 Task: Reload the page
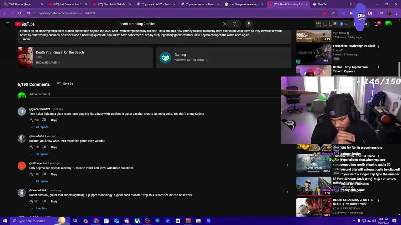point(19,13)
